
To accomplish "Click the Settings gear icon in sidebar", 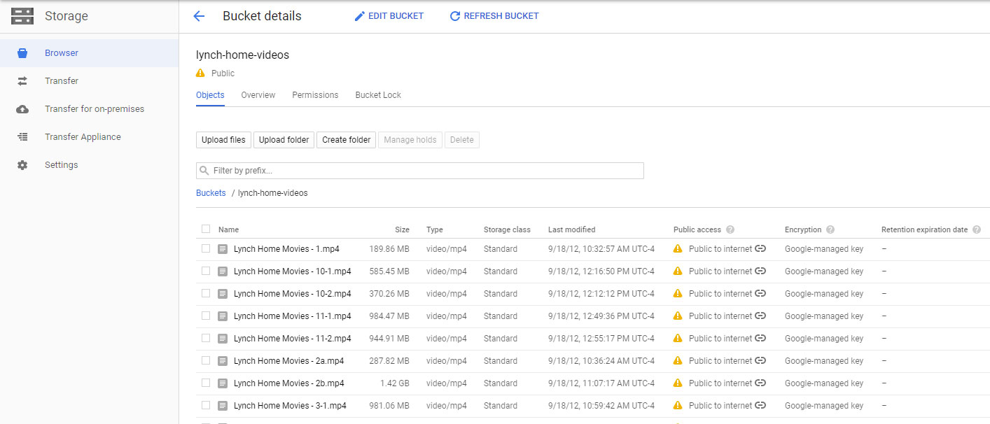I will pyautogui.click(x=22, y=165).
